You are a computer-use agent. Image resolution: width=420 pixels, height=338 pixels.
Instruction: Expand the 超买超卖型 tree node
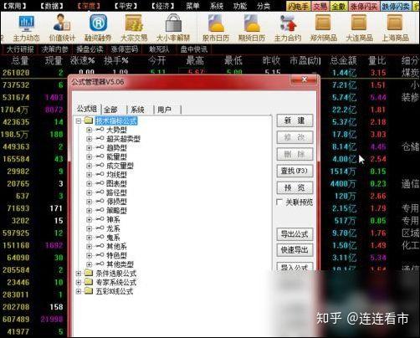(89, 139)
